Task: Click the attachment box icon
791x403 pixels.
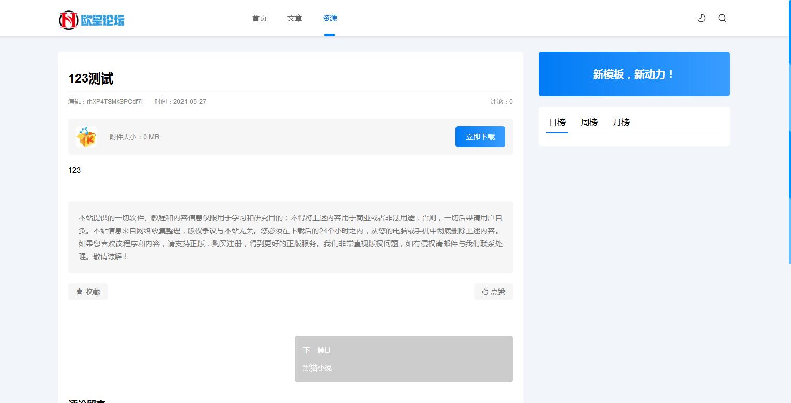Action: pyautogui.click(x=86, y=137)
